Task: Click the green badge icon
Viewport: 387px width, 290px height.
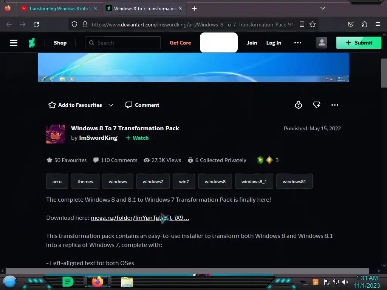Action: click(x=260, y=160)
